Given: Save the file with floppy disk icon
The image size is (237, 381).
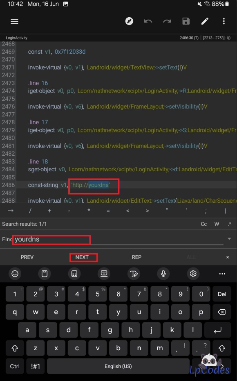Looking at the screenshot, I should (x=186, y=21).
